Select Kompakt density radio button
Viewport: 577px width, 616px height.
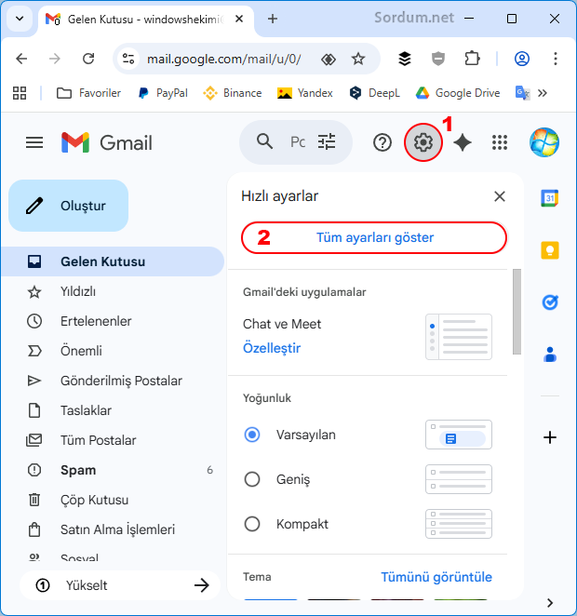click(x=252, y=524)
